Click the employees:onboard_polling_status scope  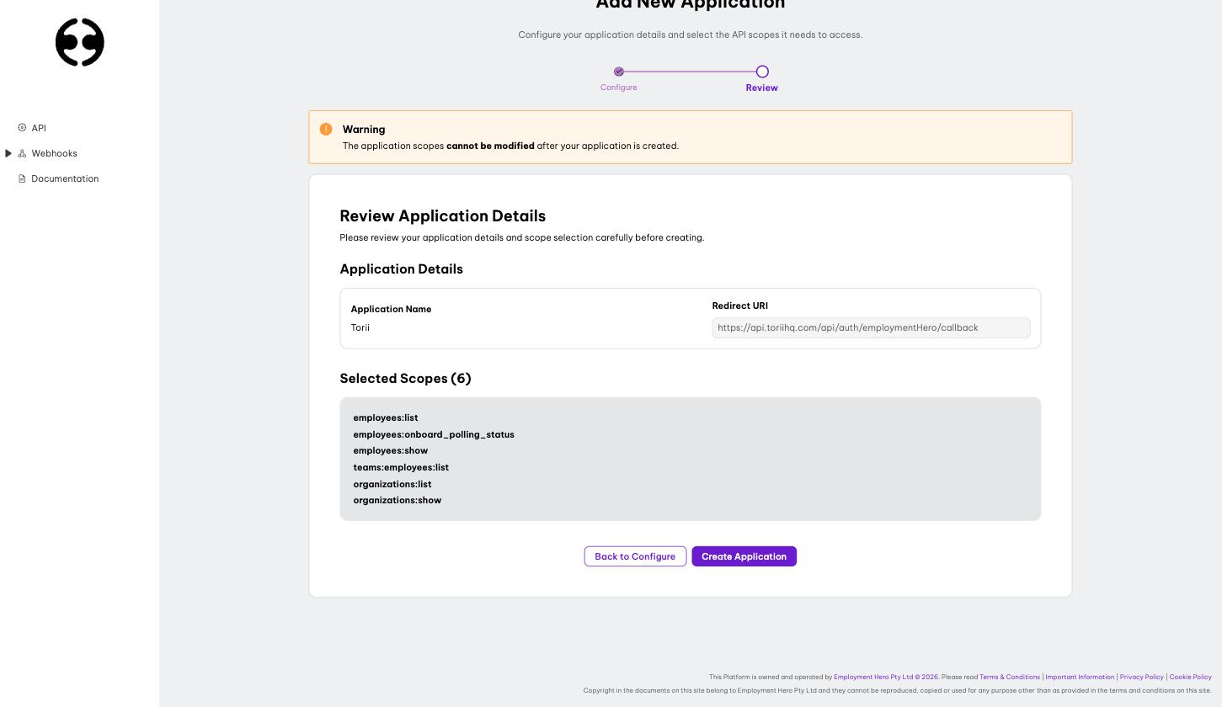pyautogui.click(x=434, y=434)
